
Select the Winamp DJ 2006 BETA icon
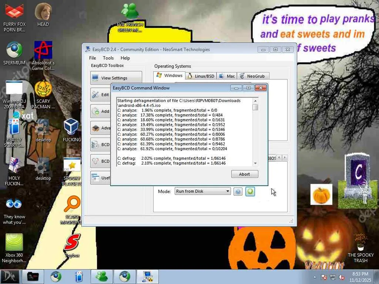coord(14,95)
